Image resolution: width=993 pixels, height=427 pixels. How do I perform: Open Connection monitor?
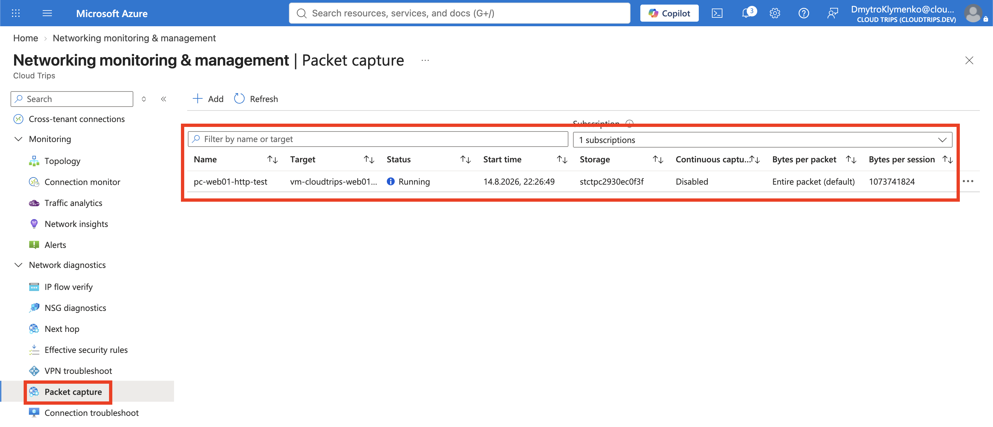82,182
